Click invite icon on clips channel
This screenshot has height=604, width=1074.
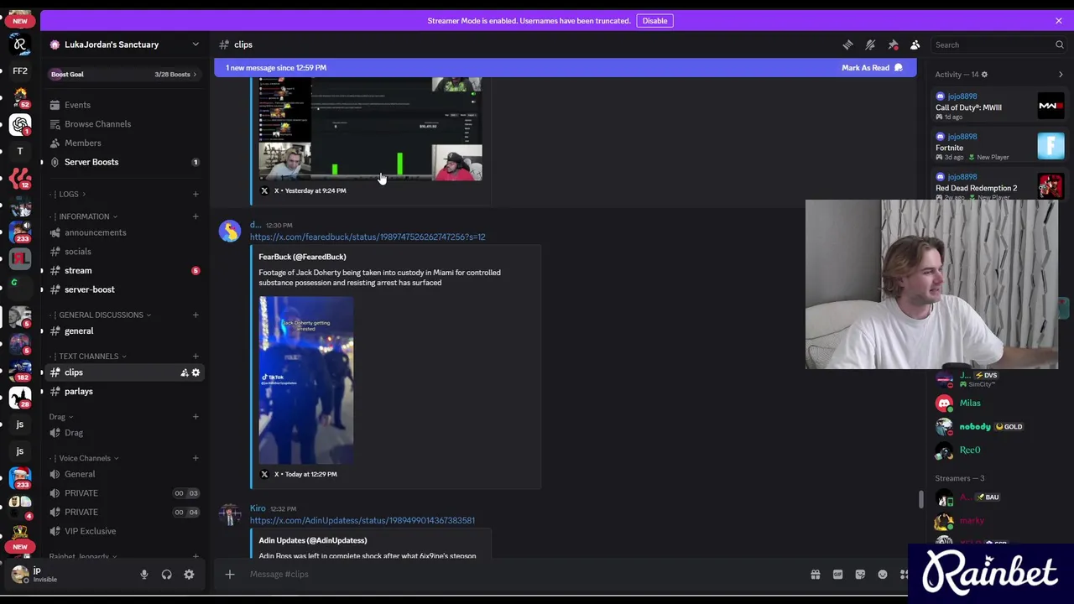[x=184, y=372]
